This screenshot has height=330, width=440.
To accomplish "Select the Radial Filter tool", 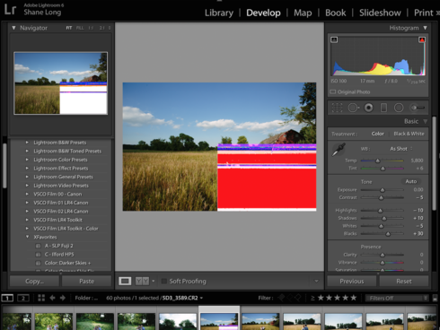I will [x=399, y=108].
